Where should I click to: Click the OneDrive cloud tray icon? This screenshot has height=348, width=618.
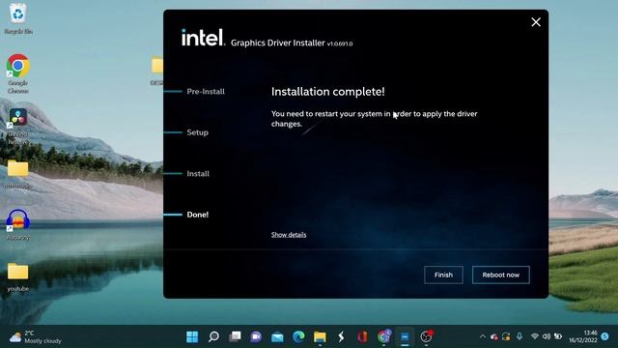tap(494, 336)
